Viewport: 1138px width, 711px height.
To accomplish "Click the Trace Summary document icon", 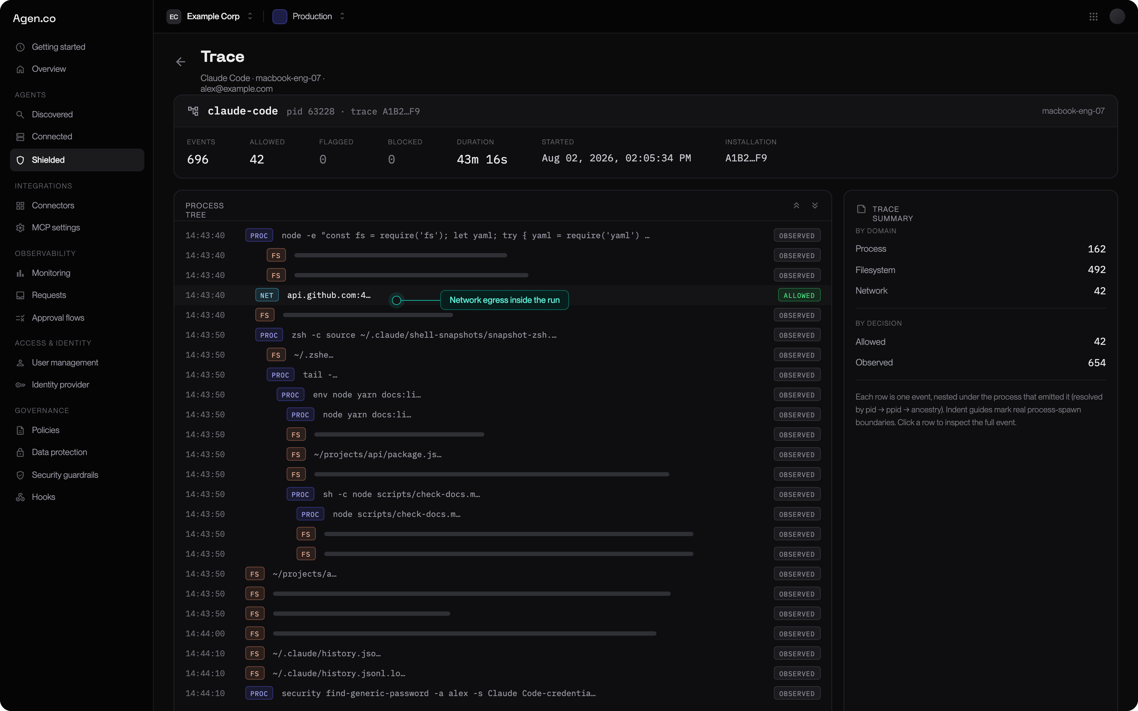I will tap(861, 209).
